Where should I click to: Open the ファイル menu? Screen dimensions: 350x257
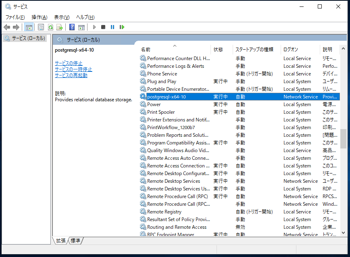tap(14, 17)
